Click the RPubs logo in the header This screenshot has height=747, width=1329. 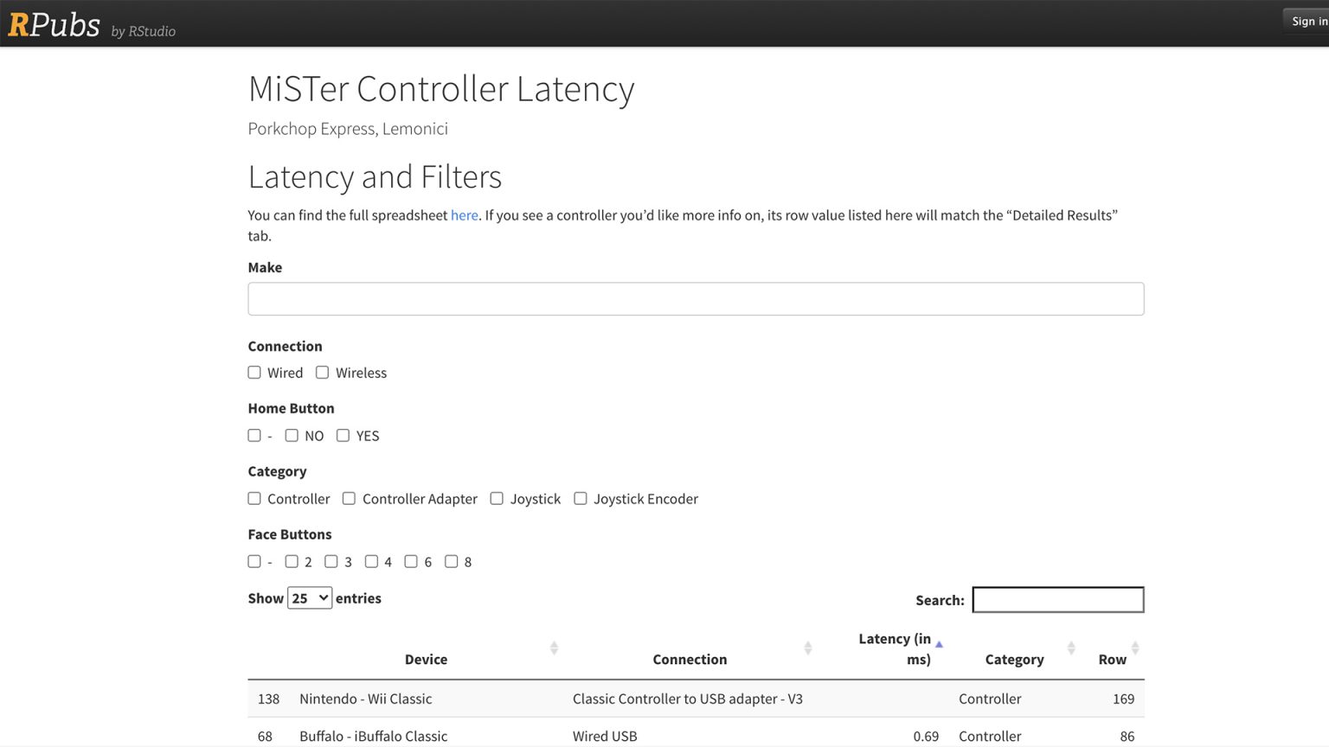(x=55, y=23)
